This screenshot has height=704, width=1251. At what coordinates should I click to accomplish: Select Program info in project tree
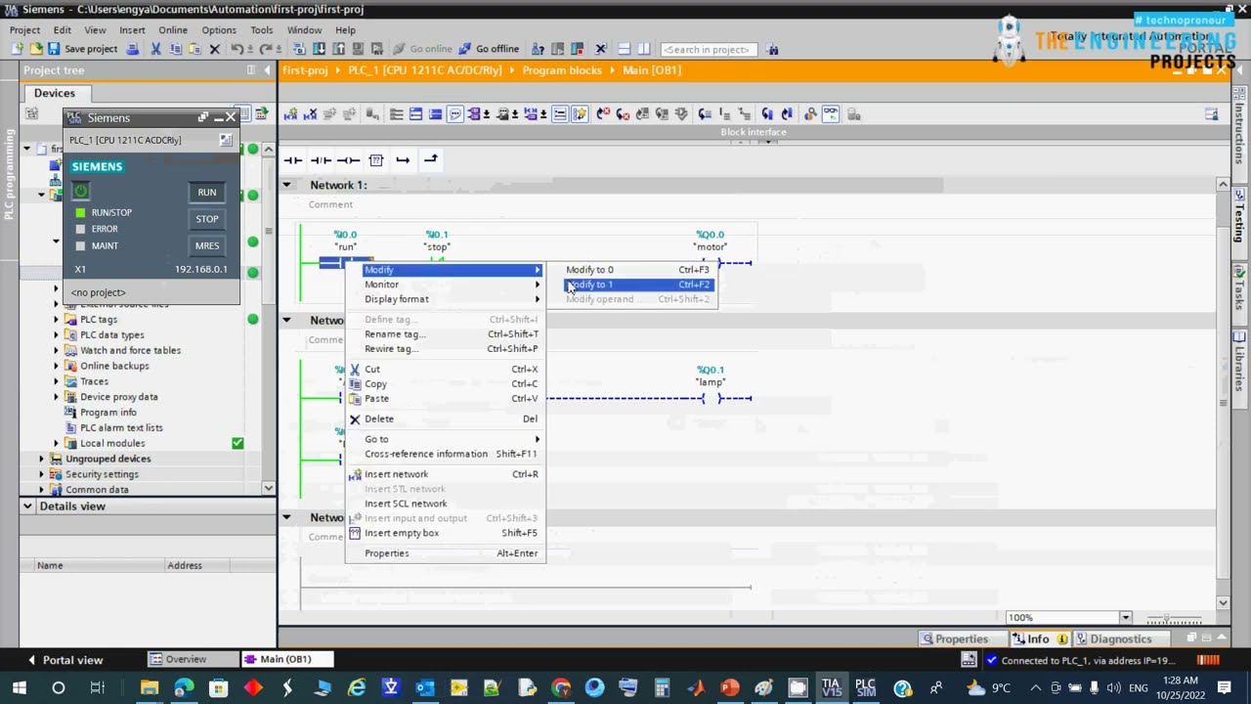click(108, 413)
